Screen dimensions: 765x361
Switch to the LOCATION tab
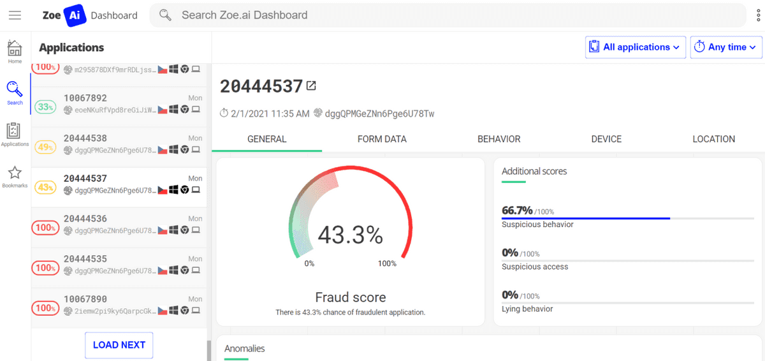tap(713, 139)
